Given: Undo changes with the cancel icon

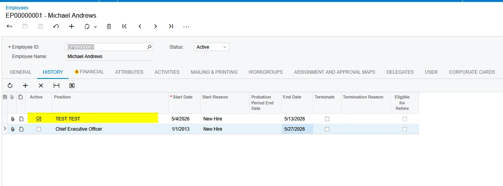Looking at the screenshot, I should [56, 26].
